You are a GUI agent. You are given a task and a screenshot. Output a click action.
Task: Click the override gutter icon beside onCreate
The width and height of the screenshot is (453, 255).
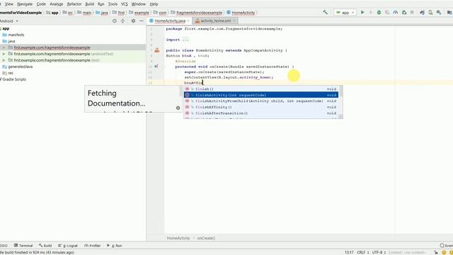click(156, 66)
